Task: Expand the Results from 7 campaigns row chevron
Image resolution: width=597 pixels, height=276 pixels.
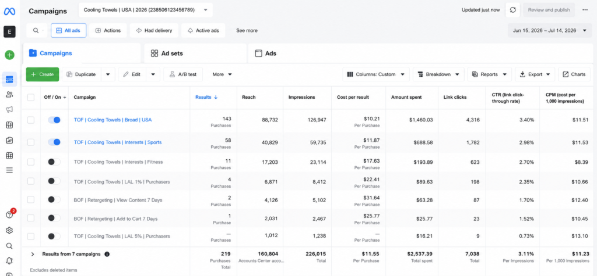Action: click(33, 254)
